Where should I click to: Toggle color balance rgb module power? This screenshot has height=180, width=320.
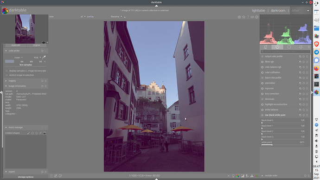(x=262, y=67)
